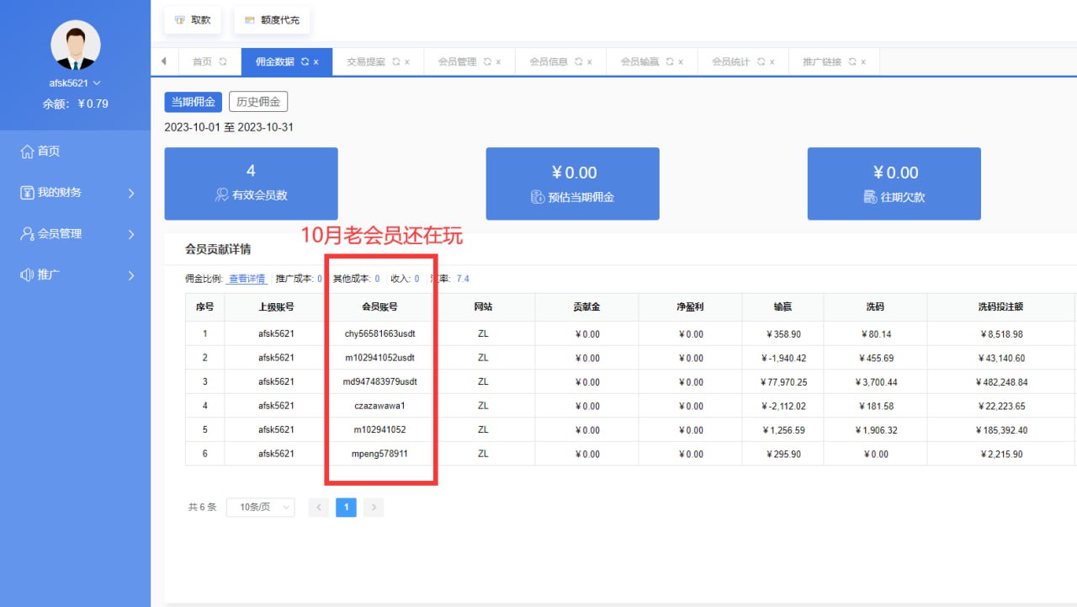Screen dimensions: 1077x607
Task: Refresh the 首页 tab via its icon
Action: tap(223, 62)
